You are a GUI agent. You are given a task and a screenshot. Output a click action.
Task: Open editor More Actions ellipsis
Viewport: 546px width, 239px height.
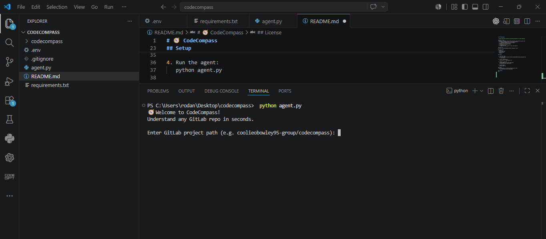pos(538,21)
